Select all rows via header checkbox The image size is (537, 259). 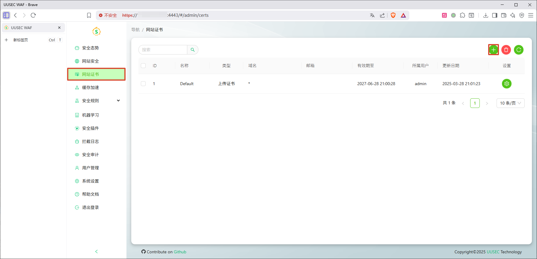(143, 66)
